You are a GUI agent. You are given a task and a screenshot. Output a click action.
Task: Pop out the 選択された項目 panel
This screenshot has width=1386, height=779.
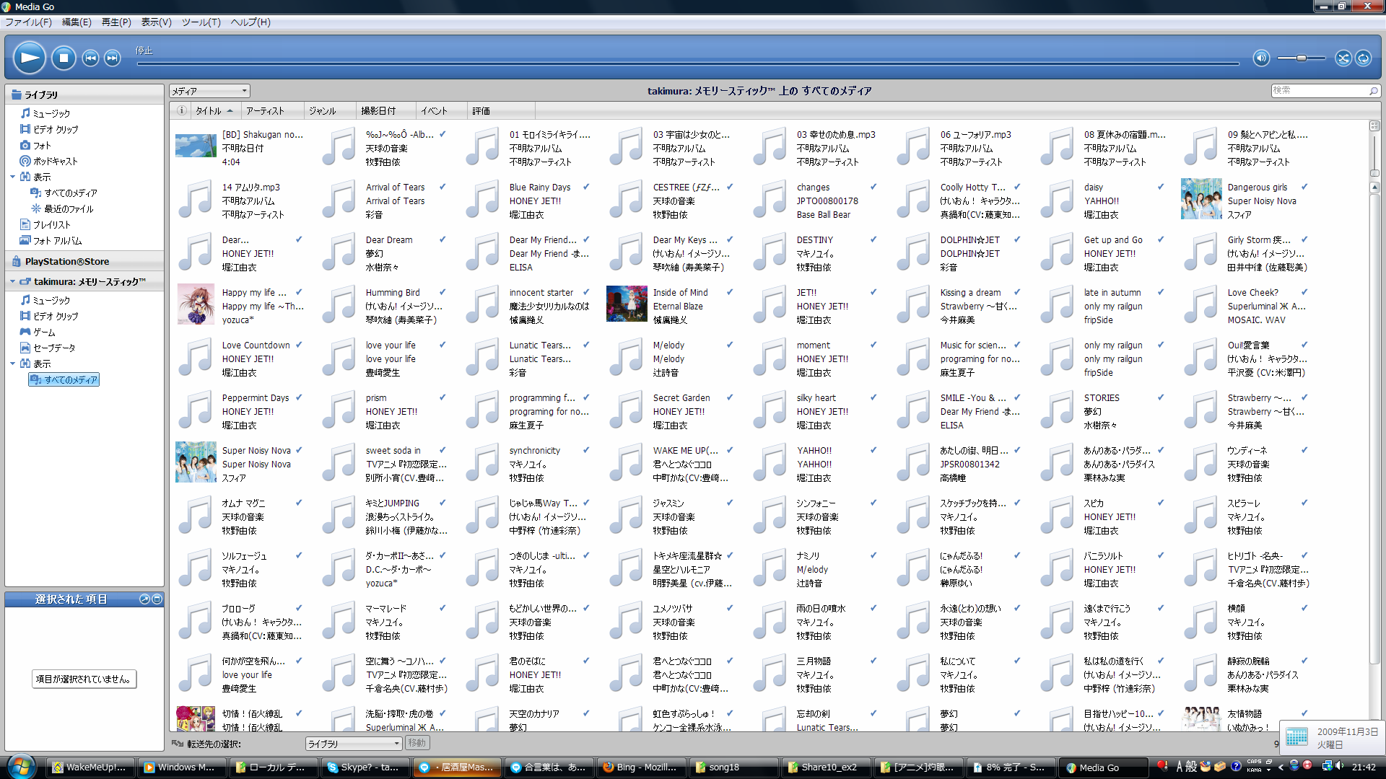[x=144, y=599]
